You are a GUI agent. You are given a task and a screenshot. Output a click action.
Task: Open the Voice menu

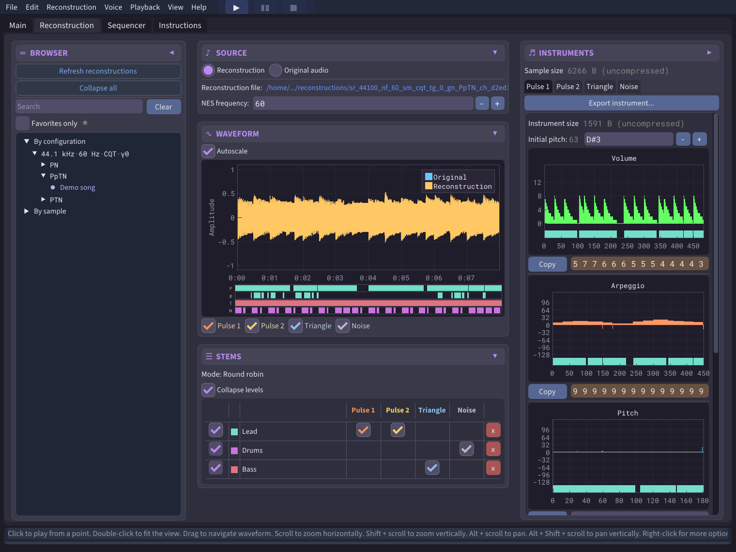[x=113, y=7]
